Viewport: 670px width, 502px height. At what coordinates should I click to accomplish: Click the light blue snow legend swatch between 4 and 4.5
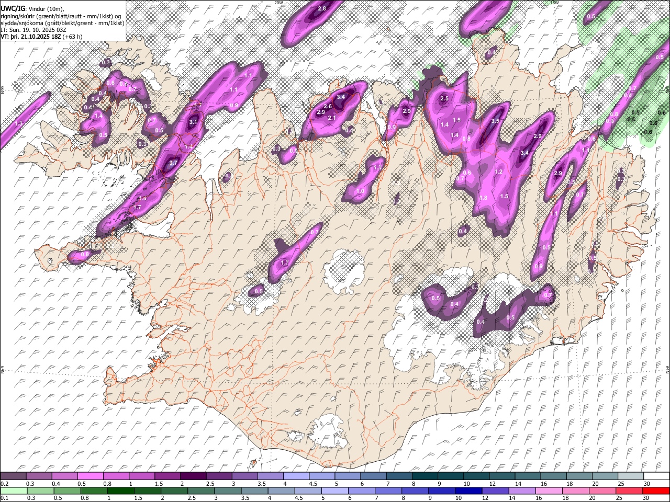[296, 476]
